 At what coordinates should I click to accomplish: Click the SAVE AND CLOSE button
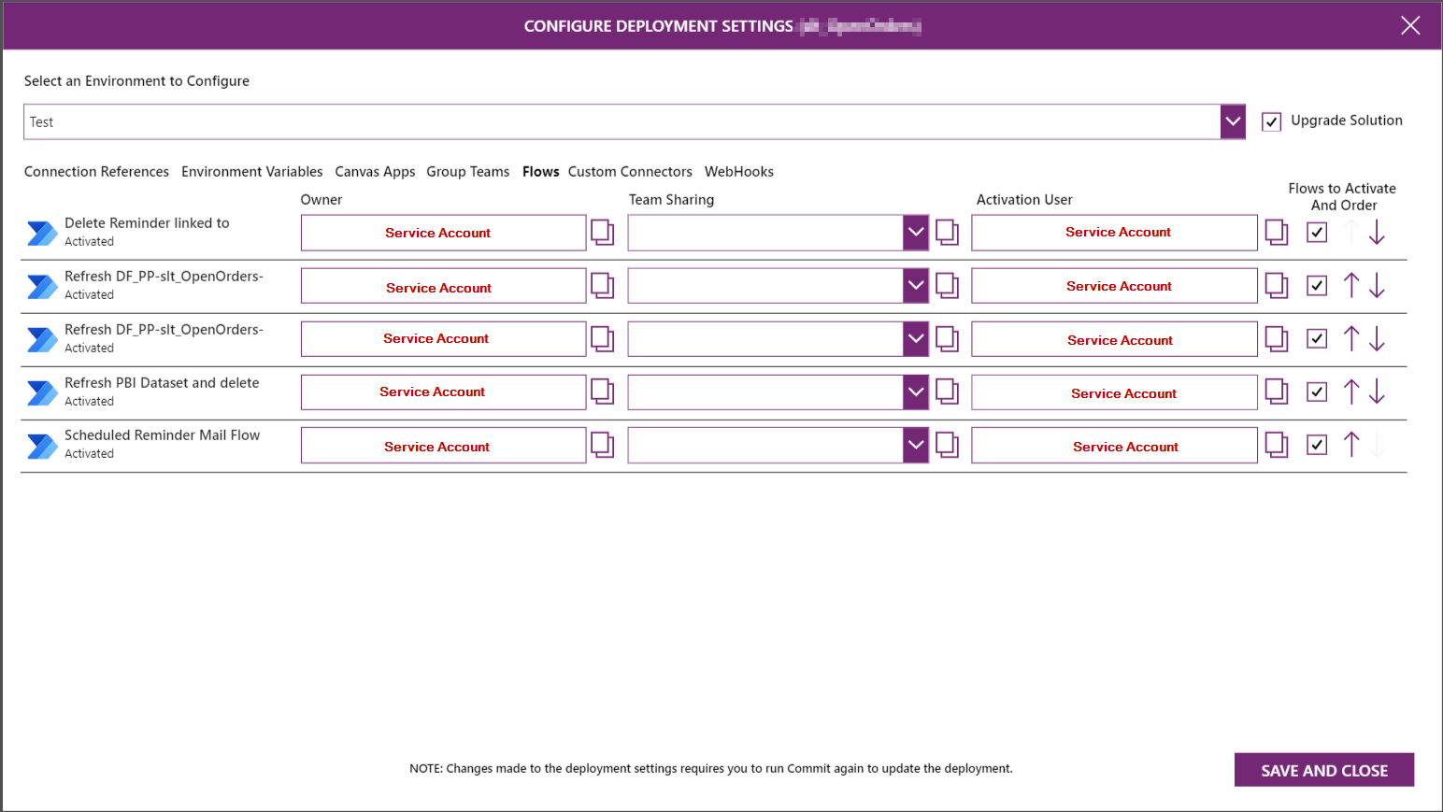[x=1323, y=769]
